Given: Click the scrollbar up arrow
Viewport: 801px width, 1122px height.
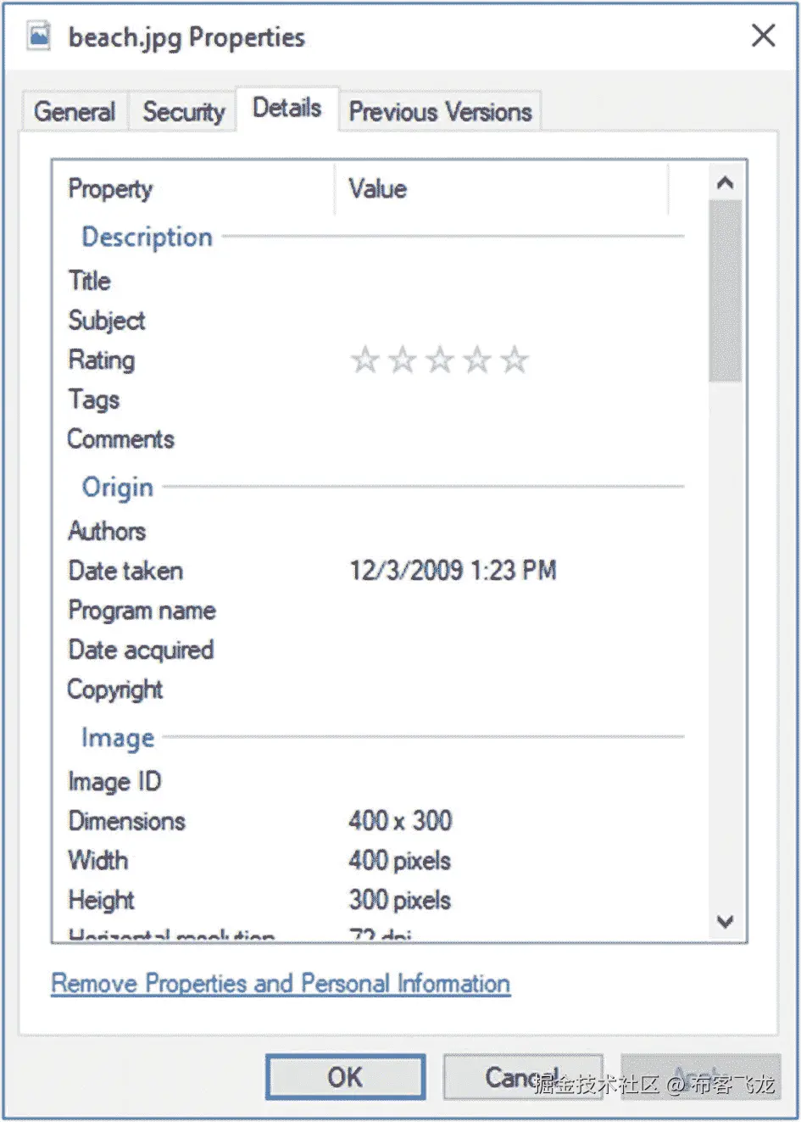Looking at the screenshot, I should pos(726,181).
